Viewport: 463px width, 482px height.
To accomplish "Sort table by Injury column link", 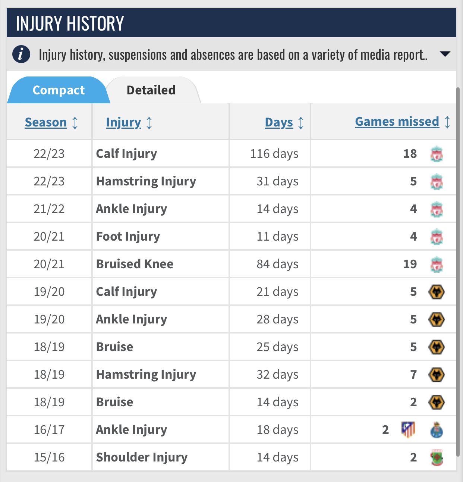I will tap(123, 122).
